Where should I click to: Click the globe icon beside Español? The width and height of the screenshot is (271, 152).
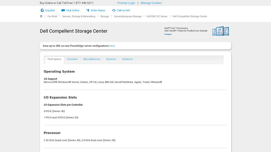(42, 10)
